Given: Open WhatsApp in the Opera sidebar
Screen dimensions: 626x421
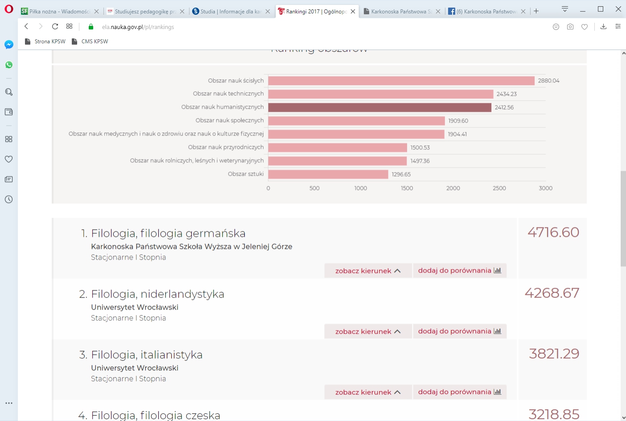Looking at the screenshot, I should pos(9,65).
